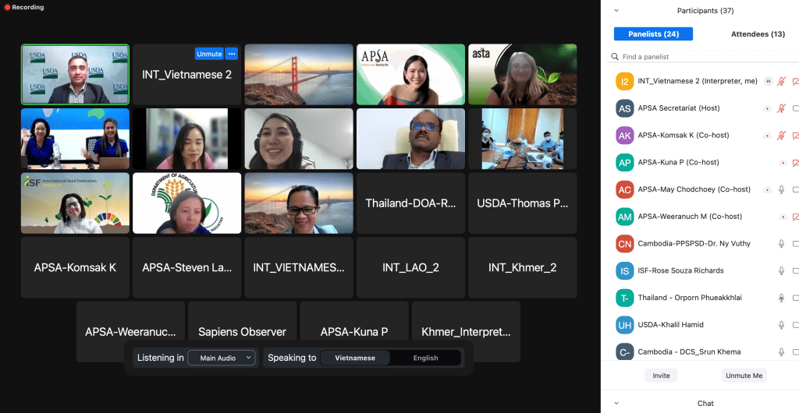Open the Attendees (13) tab
Screen dimensions: 799x413
point(757,34)
